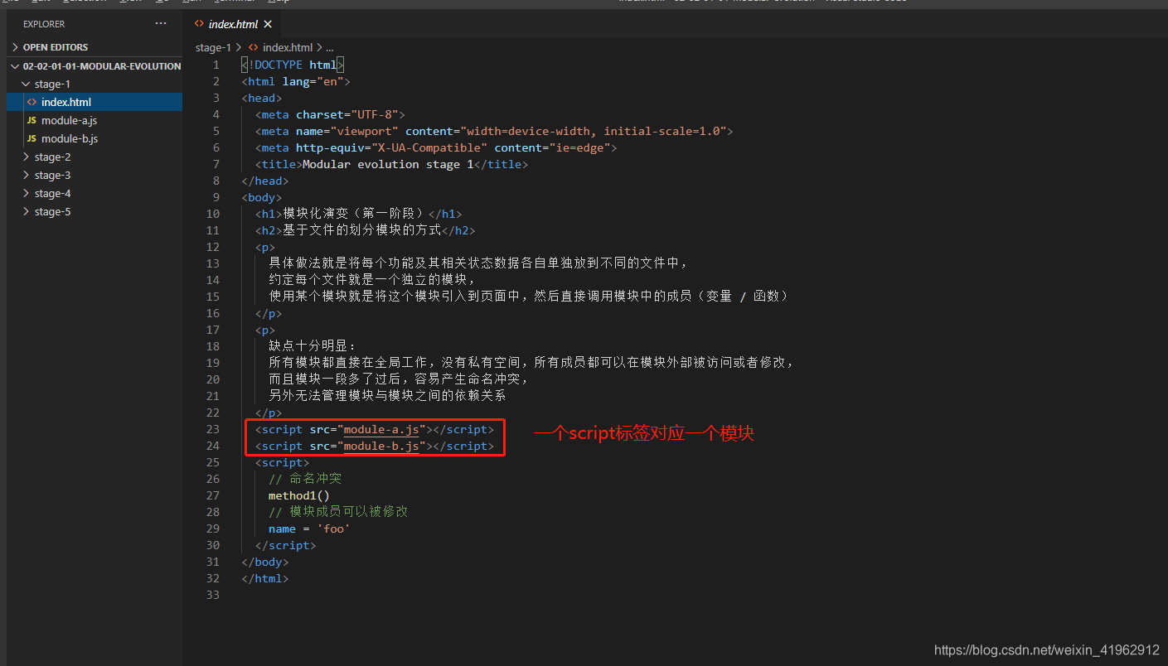Collapse the 02-02-01-01-MODULAR-EVOLUTION root folder
The height and width of the screenshot is (666, 1168).
94,65
